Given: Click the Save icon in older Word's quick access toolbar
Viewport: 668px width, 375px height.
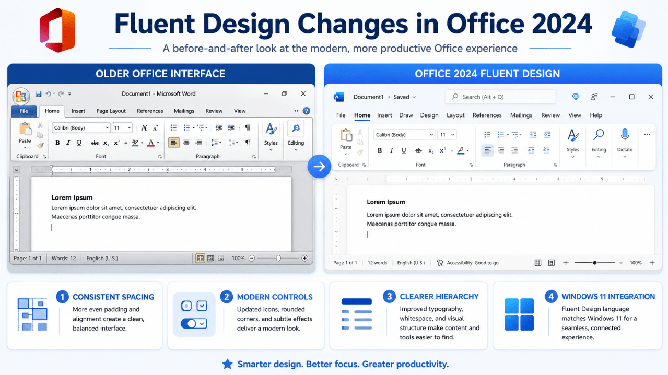Looking at the screenshot, I should point(39,94).
